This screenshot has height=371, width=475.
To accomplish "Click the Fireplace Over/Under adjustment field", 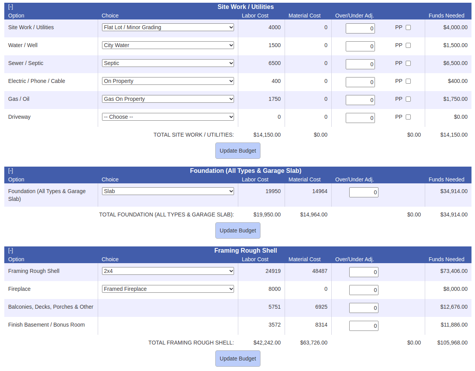I will click(364, 290).
